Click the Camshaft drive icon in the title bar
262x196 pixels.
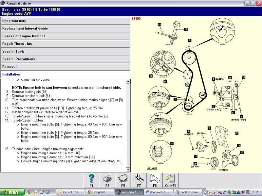point(3,3)
